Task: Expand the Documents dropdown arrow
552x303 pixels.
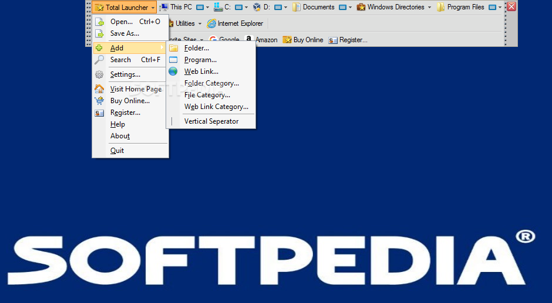Action: [x=350, y=8]
